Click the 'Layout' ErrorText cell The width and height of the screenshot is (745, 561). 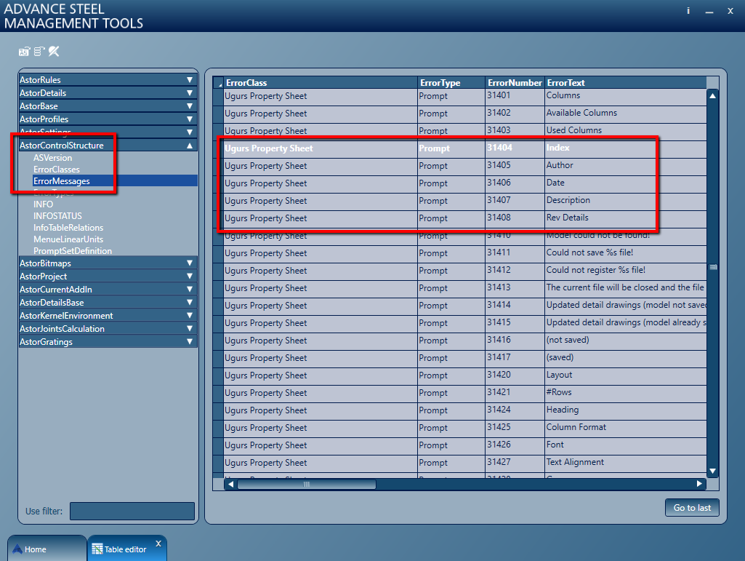point(626,375)
